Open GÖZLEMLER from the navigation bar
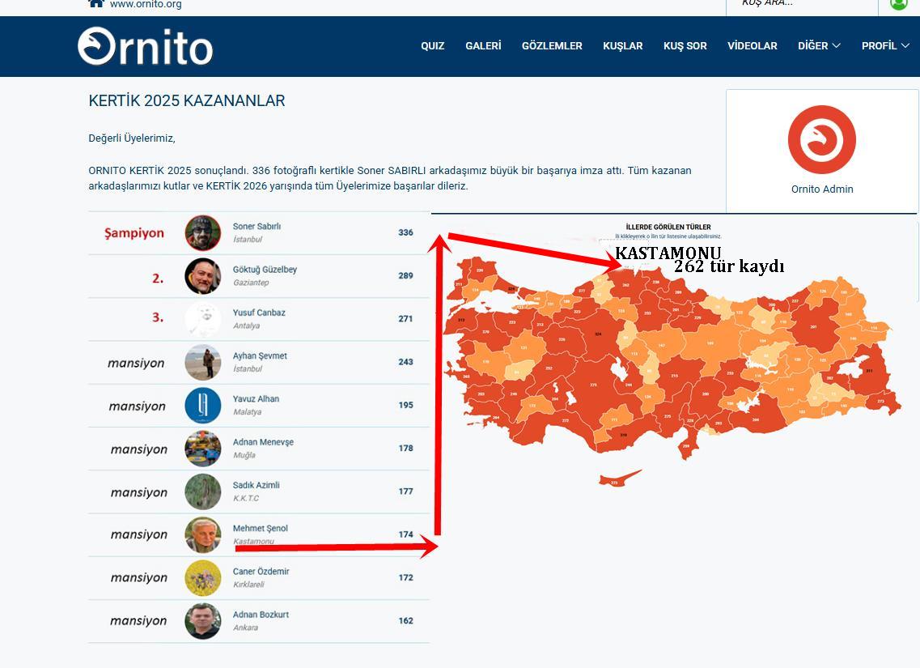This screenshot has width=920, height=668. click(552, 46)
